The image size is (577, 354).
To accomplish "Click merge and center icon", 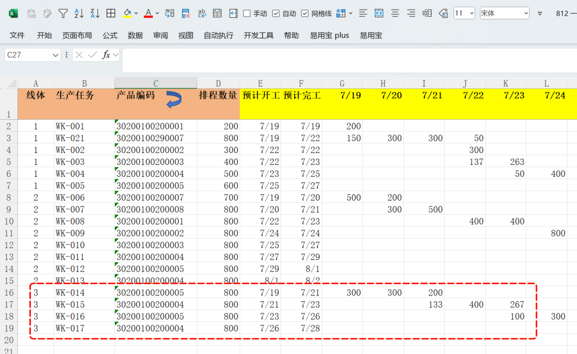I will [379, 14].
